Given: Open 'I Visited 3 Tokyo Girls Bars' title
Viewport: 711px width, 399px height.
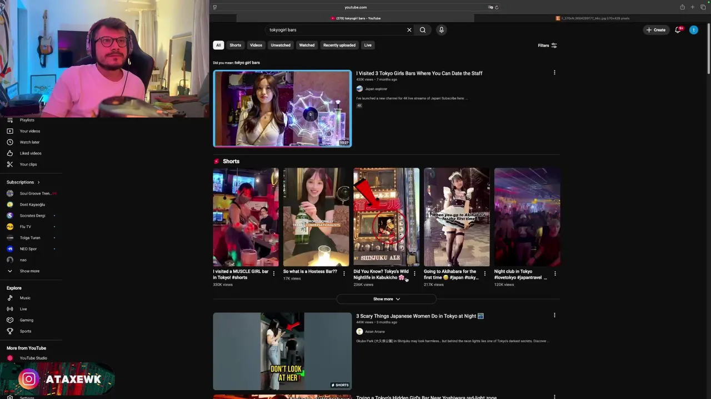Looking at the screenshot, I should click(419, 73).
